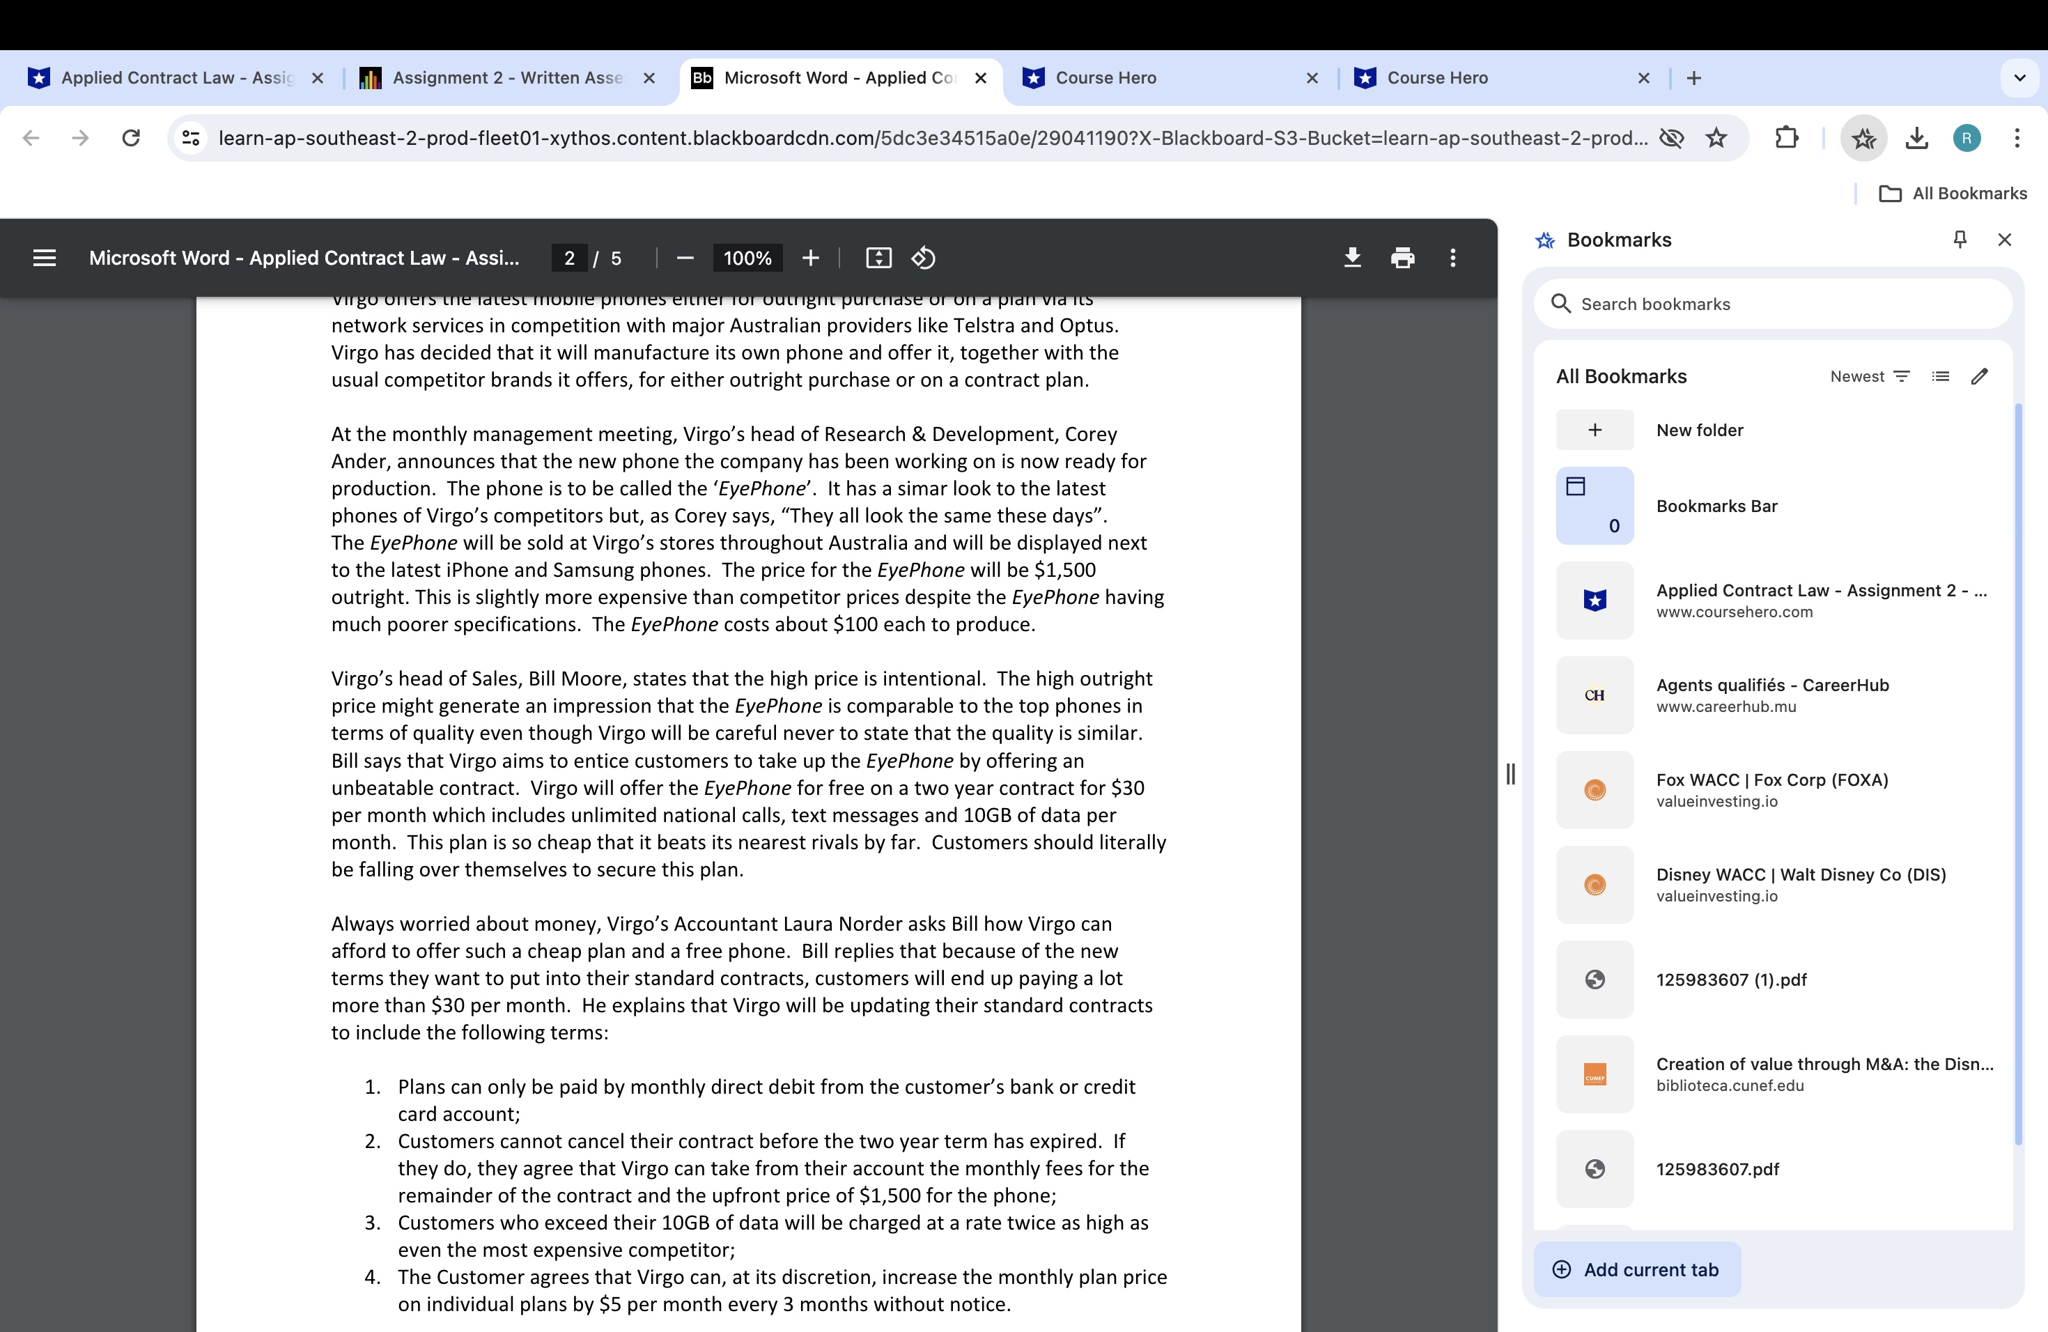Pin the Bookmarks side panel

click(x=1960, y=239)
